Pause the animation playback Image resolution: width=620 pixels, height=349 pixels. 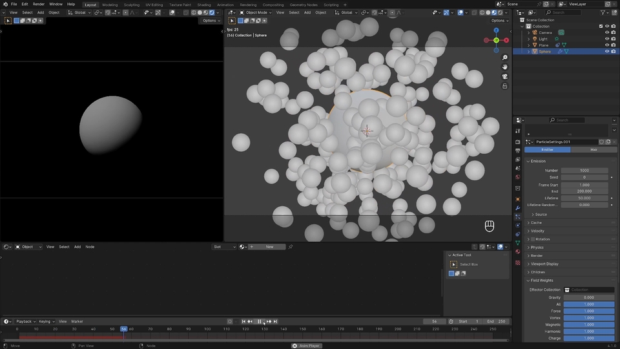(260, 322)
